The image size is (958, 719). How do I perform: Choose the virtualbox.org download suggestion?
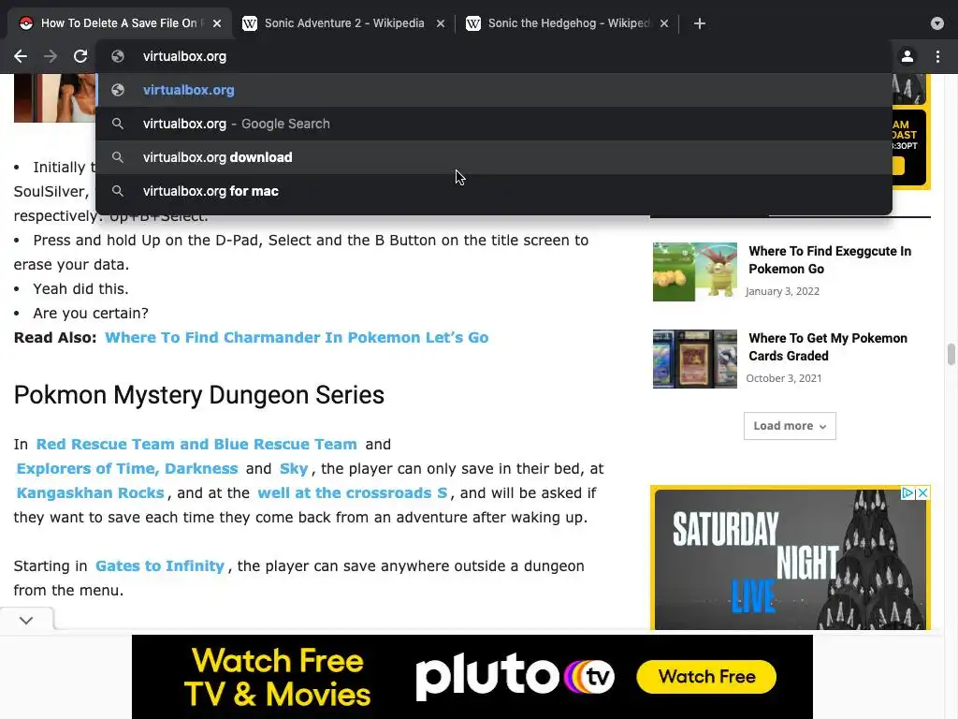pos(494,157)
